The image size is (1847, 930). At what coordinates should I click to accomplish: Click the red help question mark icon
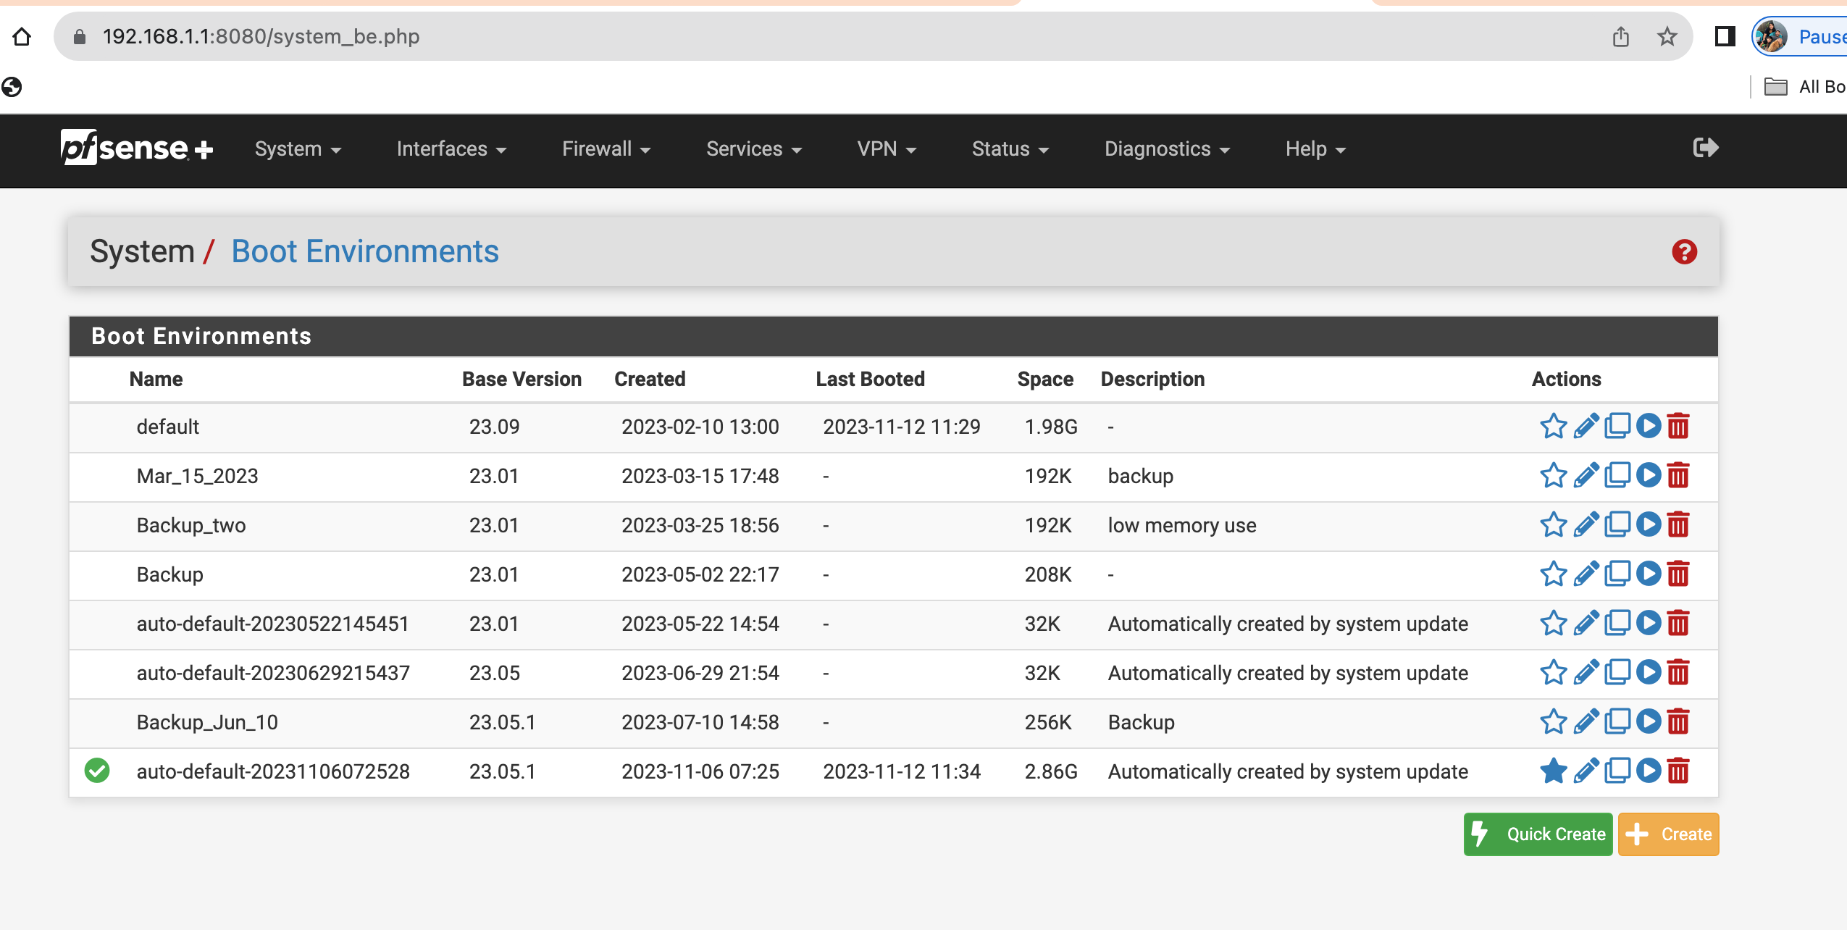1684,252
